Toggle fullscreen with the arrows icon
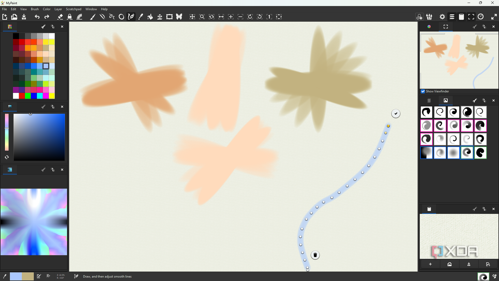 (494, 17)
